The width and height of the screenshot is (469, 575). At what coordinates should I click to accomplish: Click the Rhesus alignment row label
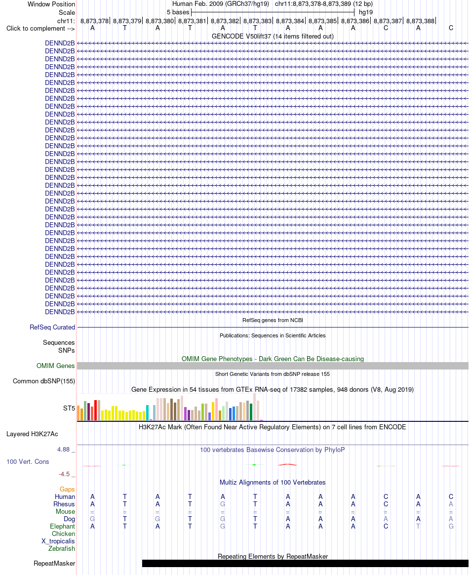pyautogui.click(x=64, y=504)
